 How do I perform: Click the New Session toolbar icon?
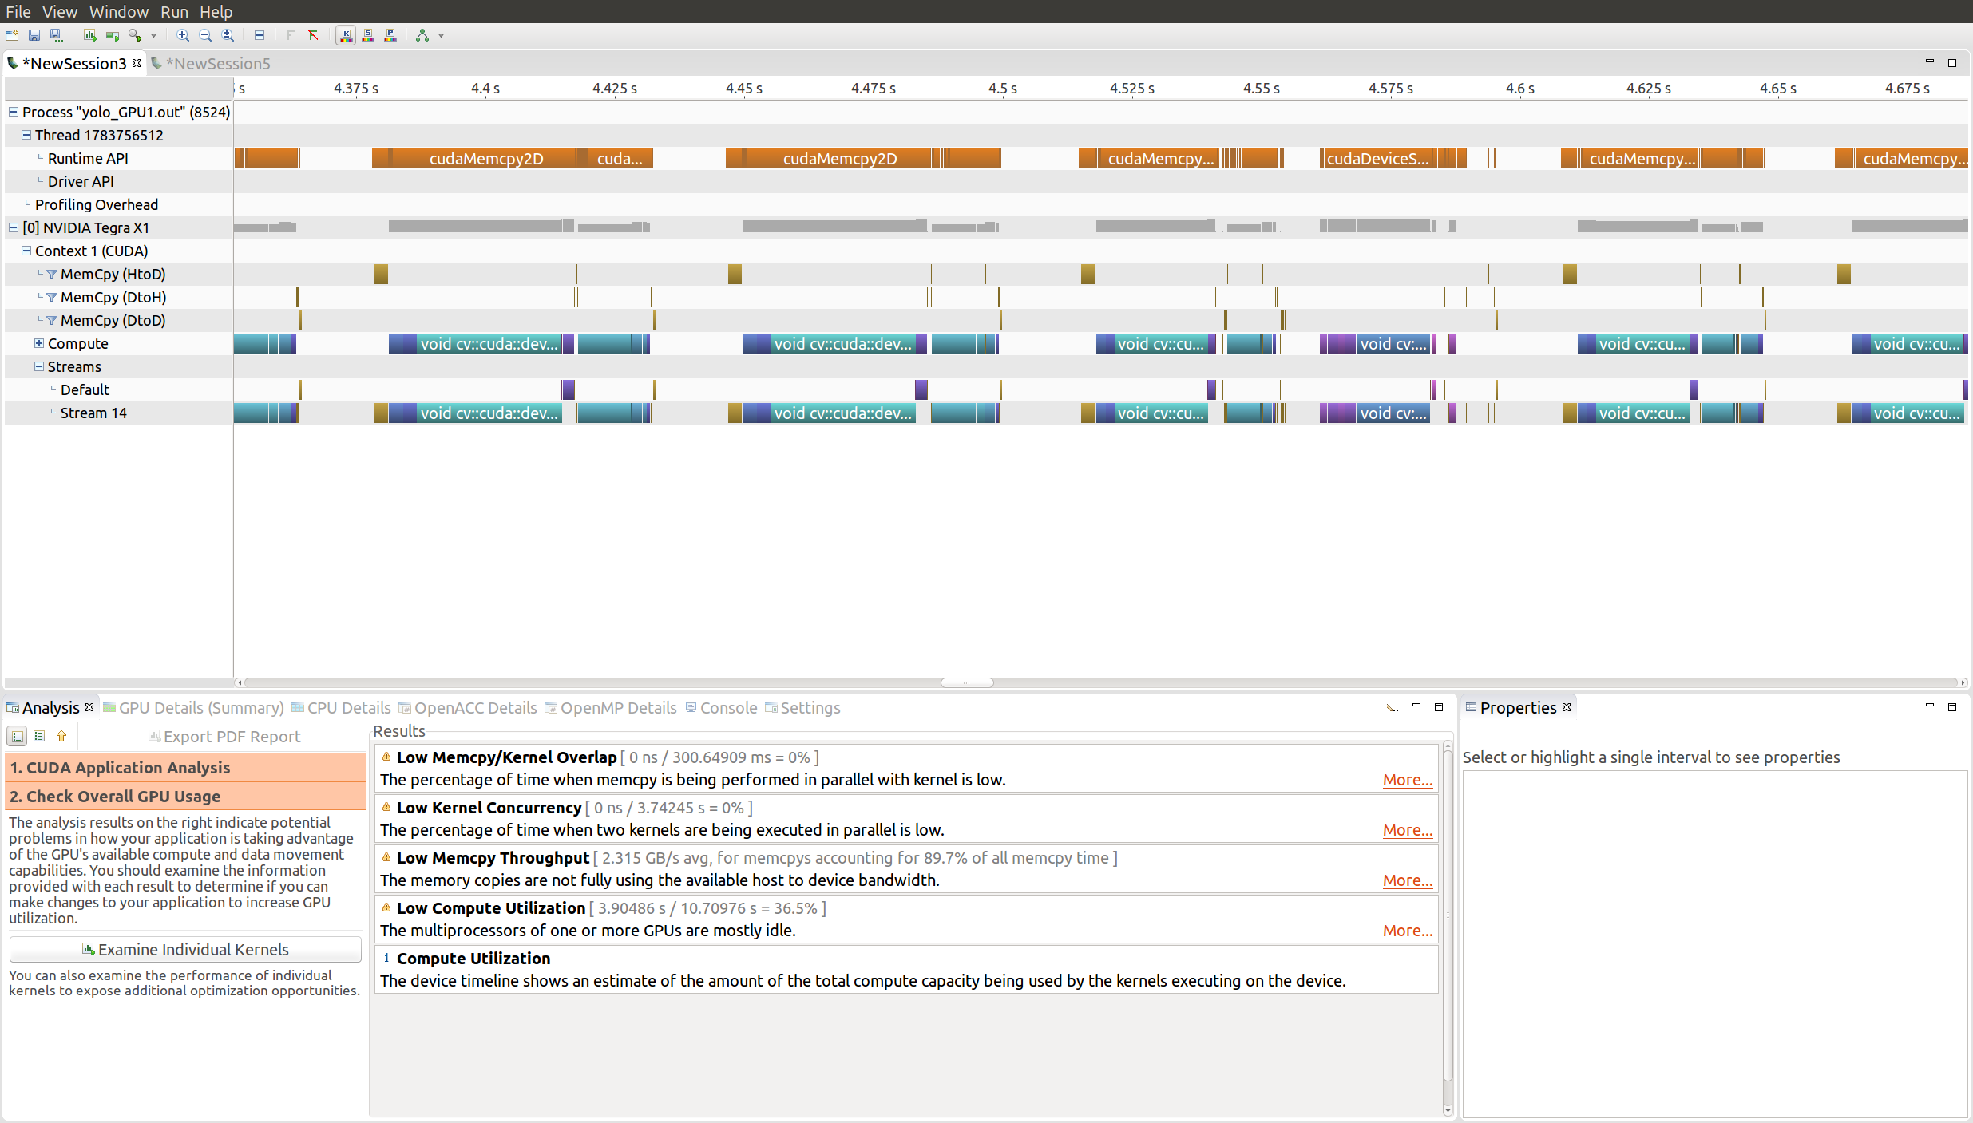click(x=12, y=35)
